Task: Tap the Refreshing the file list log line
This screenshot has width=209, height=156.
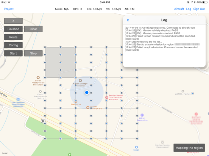Action: coord(143,42)
